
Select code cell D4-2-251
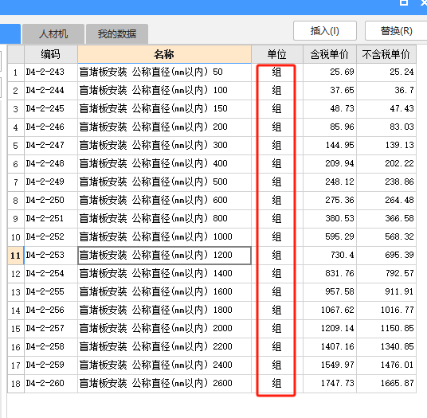point(51,218)
